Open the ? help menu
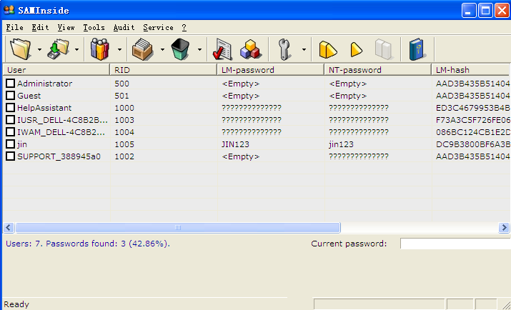Screen dimensions: 511x310 click(x=184, y=28)
